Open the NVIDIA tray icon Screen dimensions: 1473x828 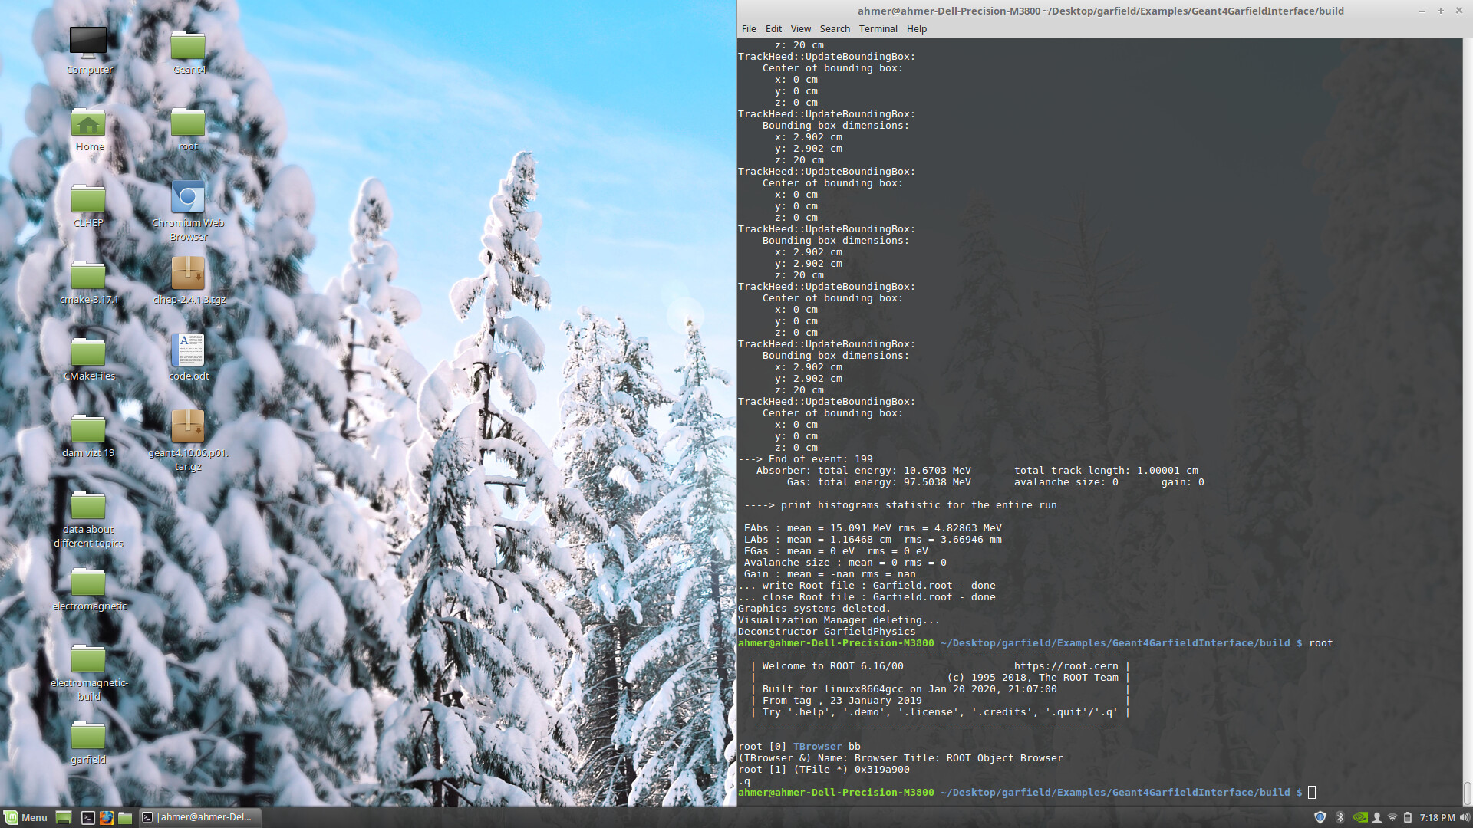[1359, 817]
